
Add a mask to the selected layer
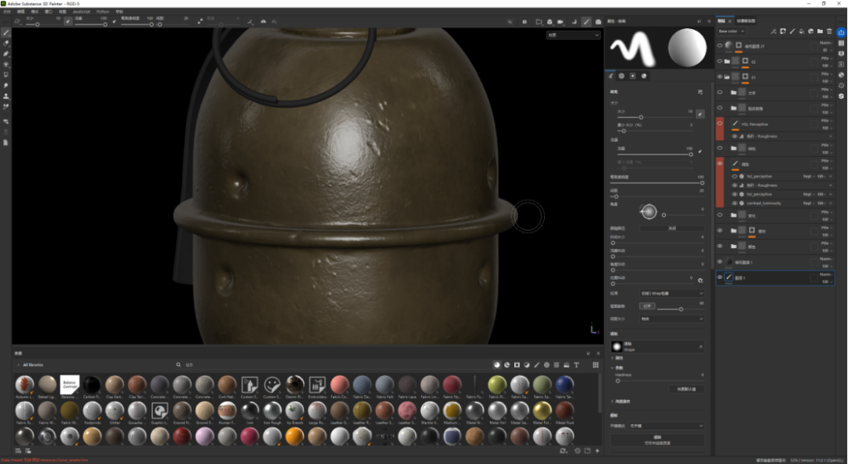pyautogui.click(x=783, y=31)
